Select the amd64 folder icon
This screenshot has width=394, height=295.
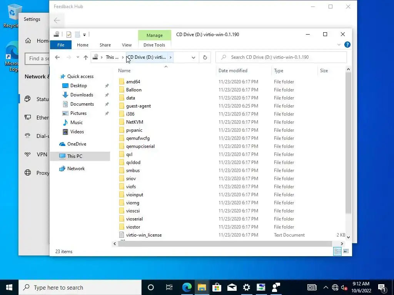[x=122, y=81]
